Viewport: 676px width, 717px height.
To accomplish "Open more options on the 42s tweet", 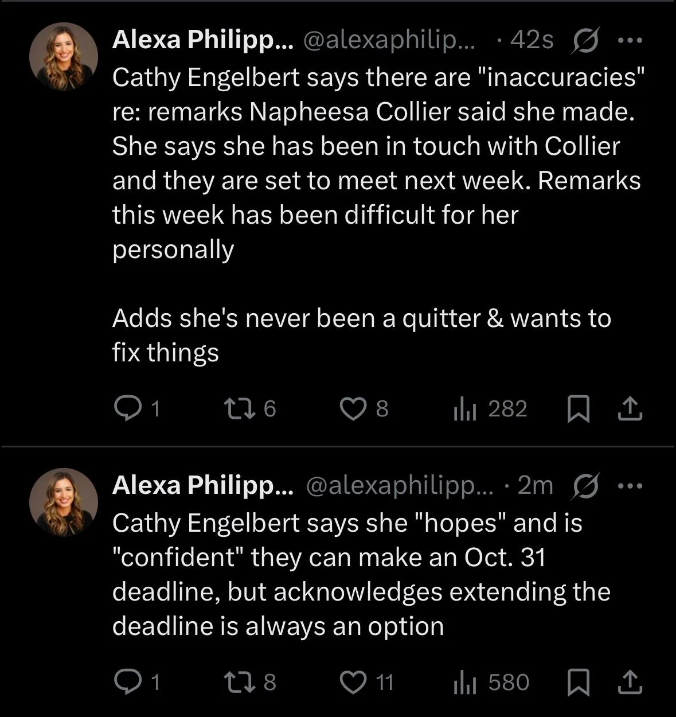I will click(x=630, y=40).
